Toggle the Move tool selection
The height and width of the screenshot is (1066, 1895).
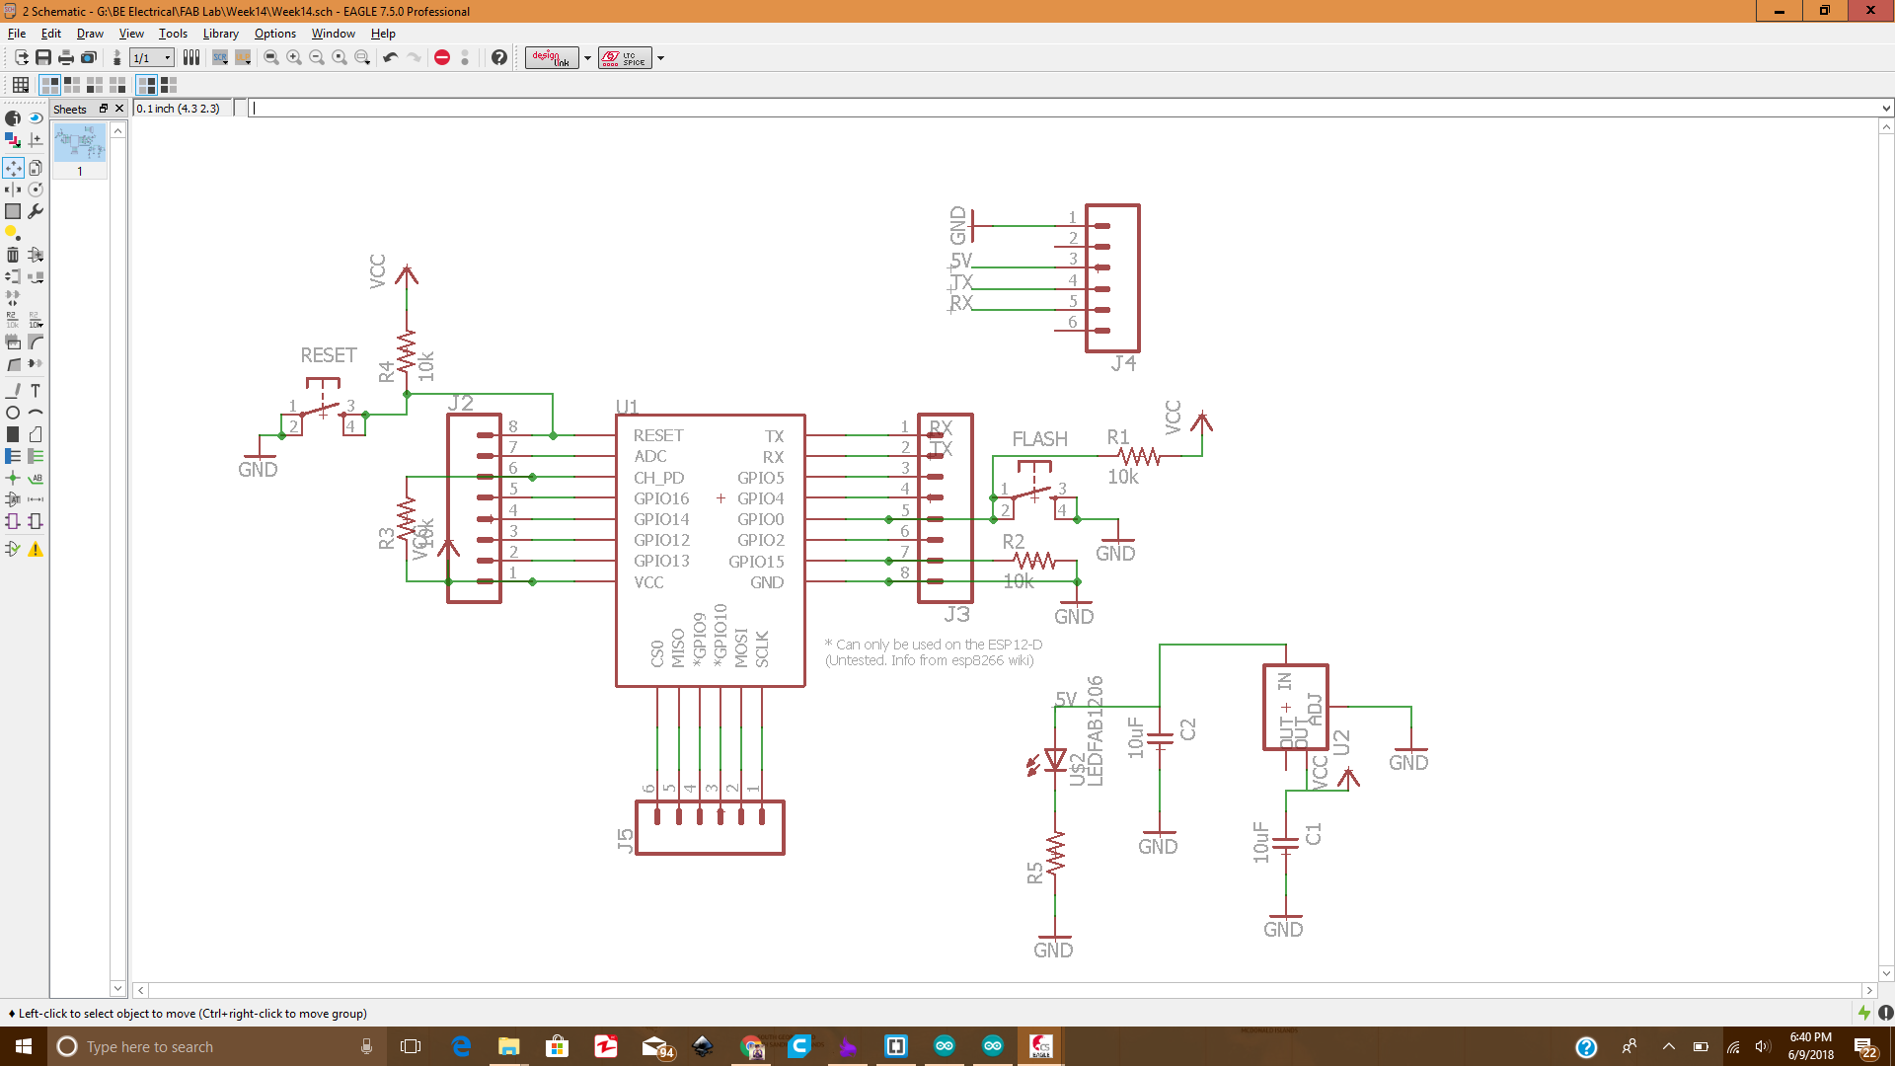pos(13,168)
